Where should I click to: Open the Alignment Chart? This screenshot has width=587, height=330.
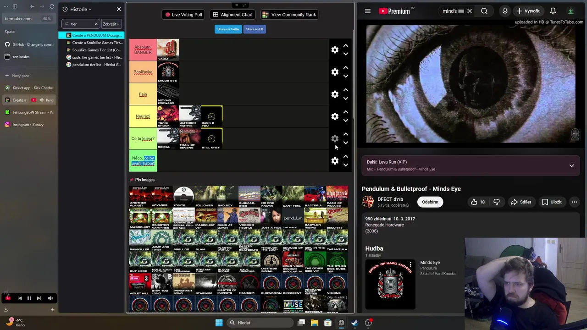(x=233, y=15)
